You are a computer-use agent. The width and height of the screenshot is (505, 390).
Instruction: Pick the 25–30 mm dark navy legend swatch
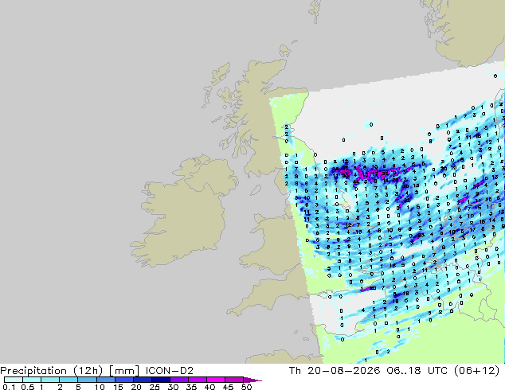tap(161, 380)
